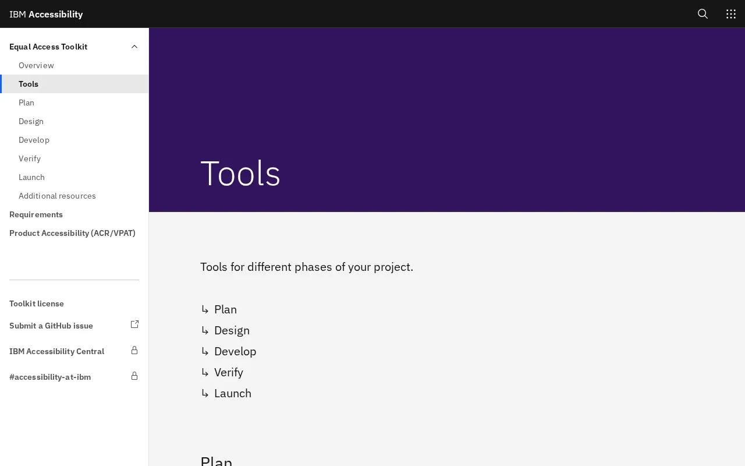Click the arrow icon before the Develop anchor link
This screenshot has height=466, width=745.
click(x=205, y=351)
